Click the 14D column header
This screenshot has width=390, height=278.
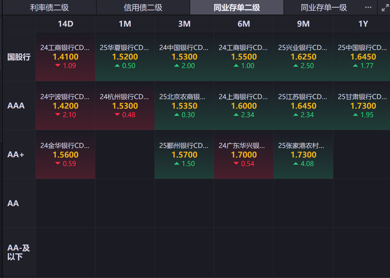66,24
